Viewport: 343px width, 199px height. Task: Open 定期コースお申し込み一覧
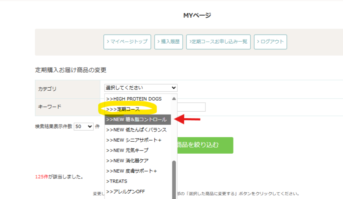coord(219,42)
